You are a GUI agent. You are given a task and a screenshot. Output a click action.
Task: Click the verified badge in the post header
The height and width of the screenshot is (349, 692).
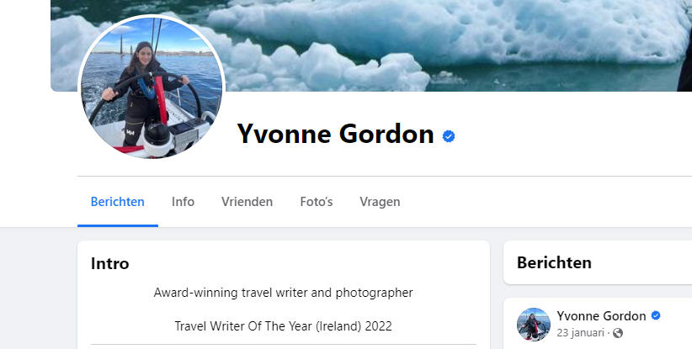click(x=656, y=315)
